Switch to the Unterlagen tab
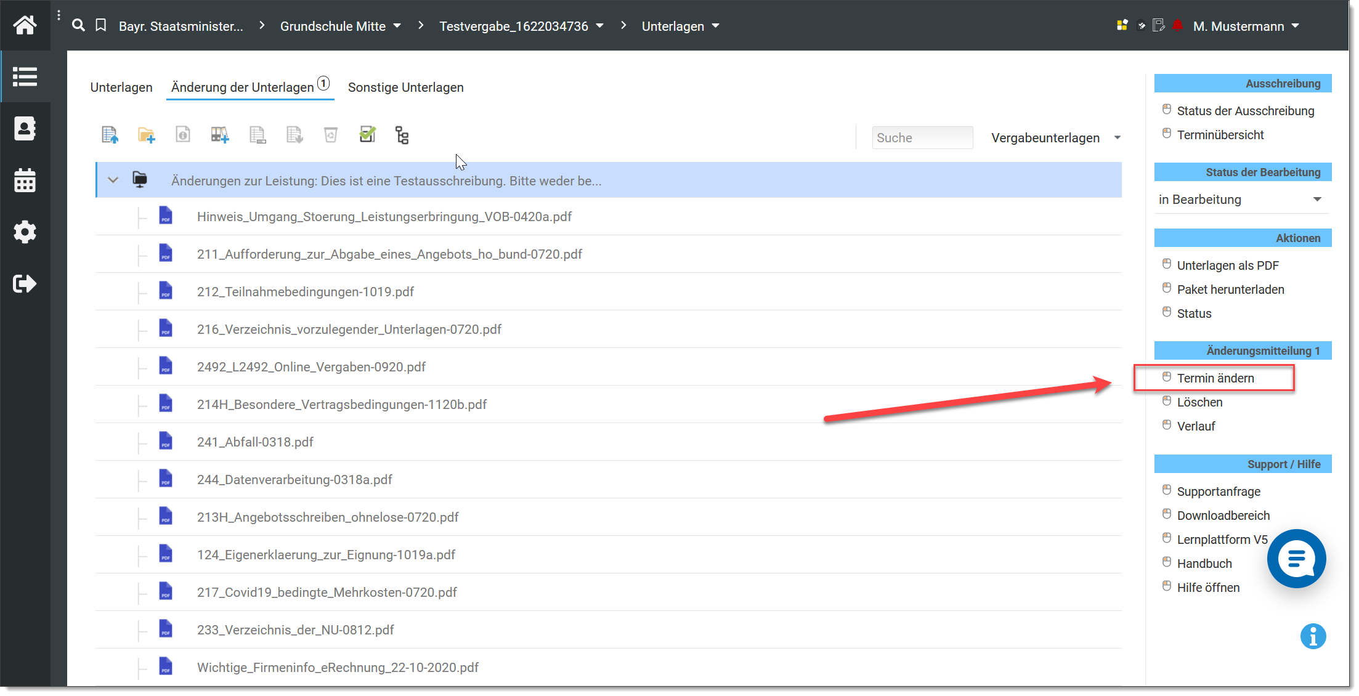The image size is (1359, 696). 121,87
